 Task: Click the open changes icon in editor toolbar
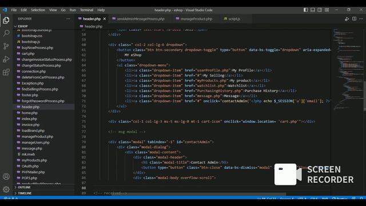347,19
